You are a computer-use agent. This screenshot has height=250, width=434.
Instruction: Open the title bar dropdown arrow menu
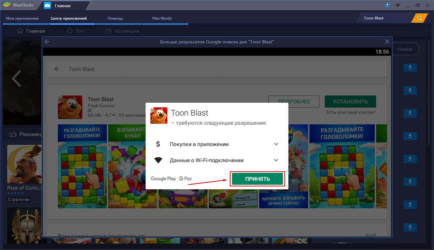(x=398, y=5)
